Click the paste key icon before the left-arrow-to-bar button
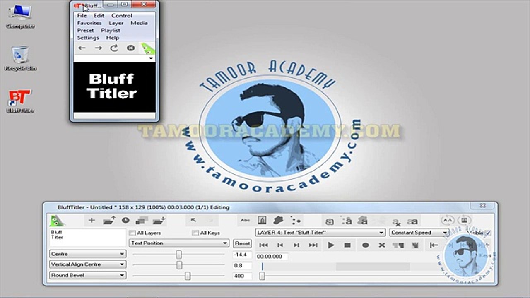 415,245
